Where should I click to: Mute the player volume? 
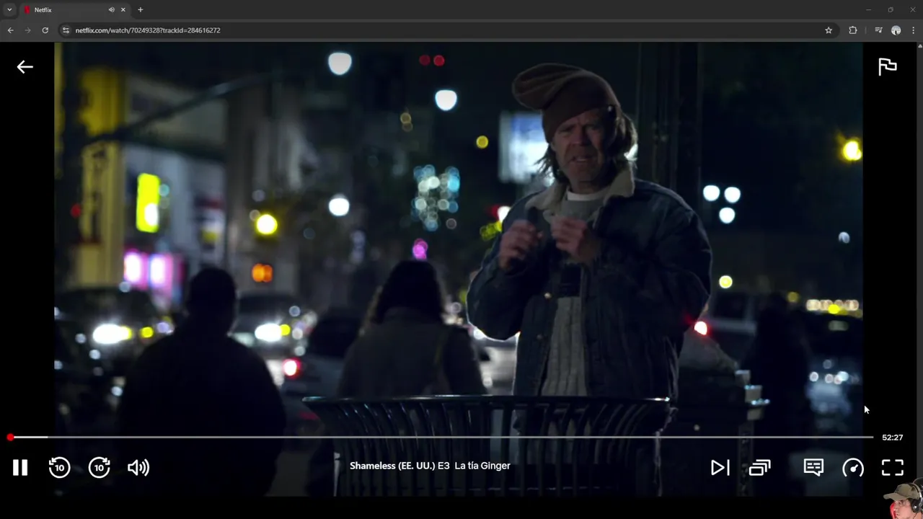coord(138,468)
